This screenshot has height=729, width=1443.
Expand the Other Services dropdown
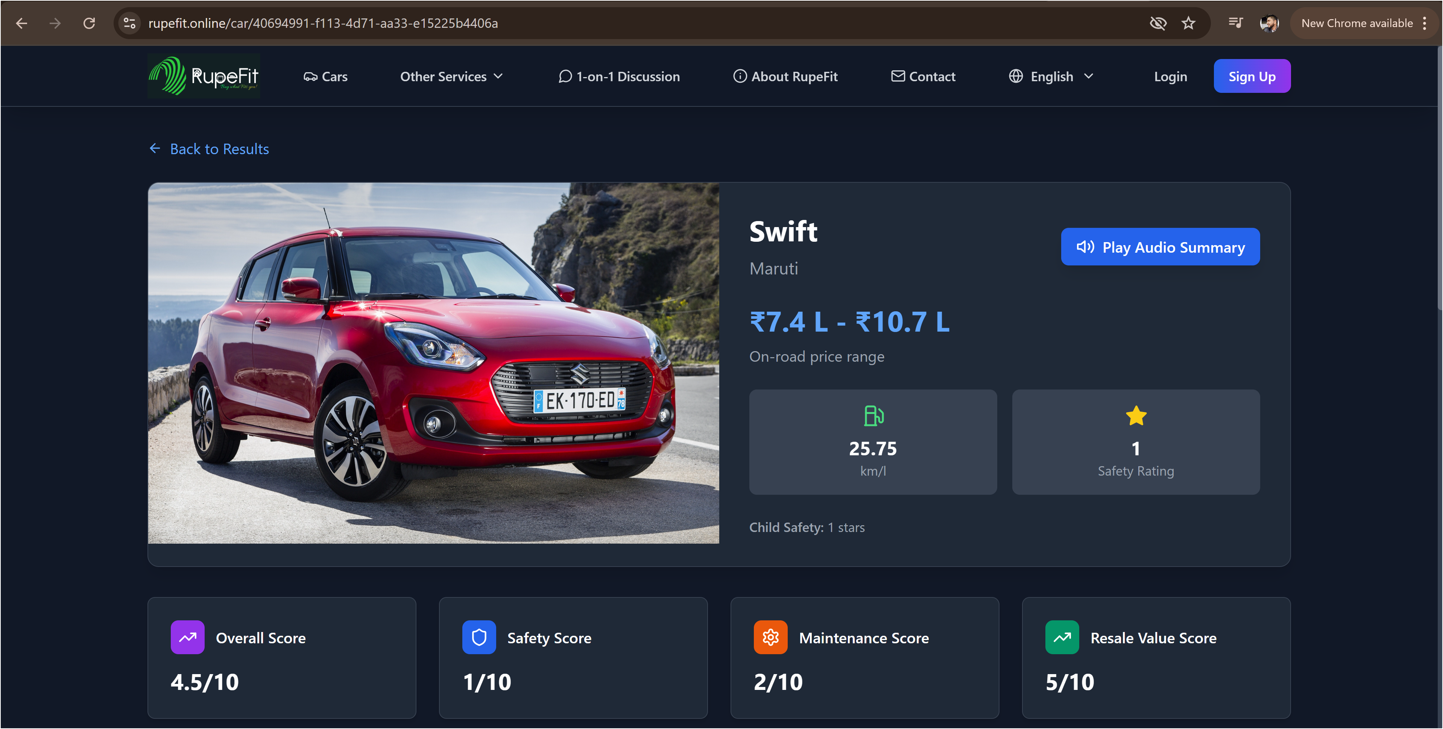pyautogui.click(x=451, y=76)
